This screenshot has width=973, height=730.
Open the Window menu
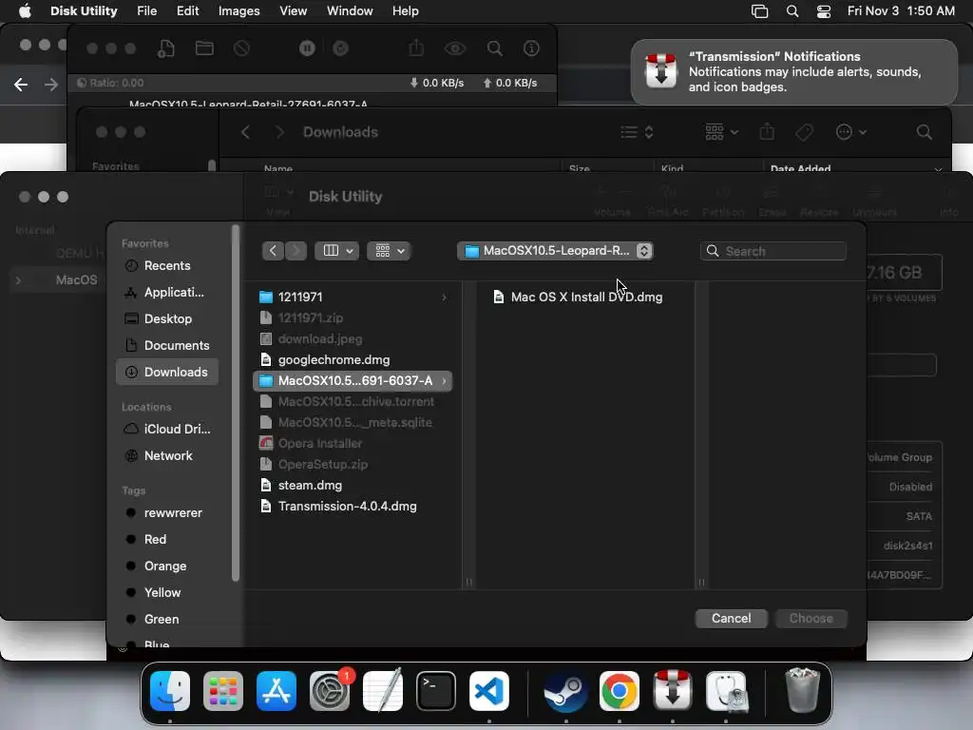pos(350,11)
